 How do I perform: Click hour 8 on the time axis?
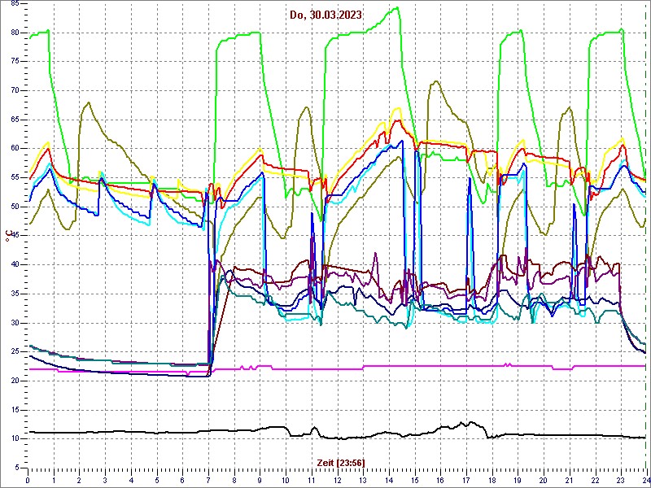[234, 478]
